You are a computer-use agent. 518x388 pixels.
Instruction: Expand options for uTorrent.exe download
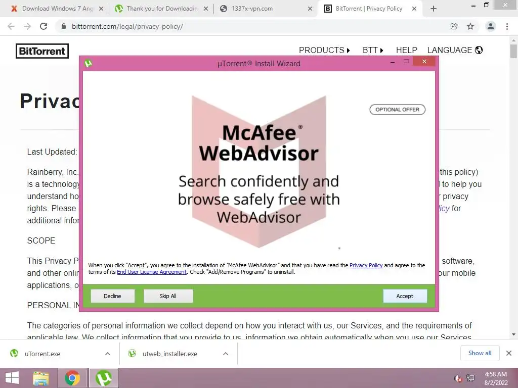(x=108, y=354)
